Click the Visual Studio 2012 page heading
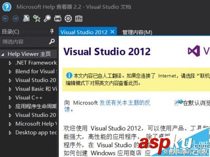This screenshot has height=157, width=210. [107, 51]
